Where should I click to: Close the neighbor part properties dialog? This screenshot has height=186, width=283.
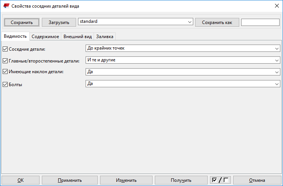[277, 6]
